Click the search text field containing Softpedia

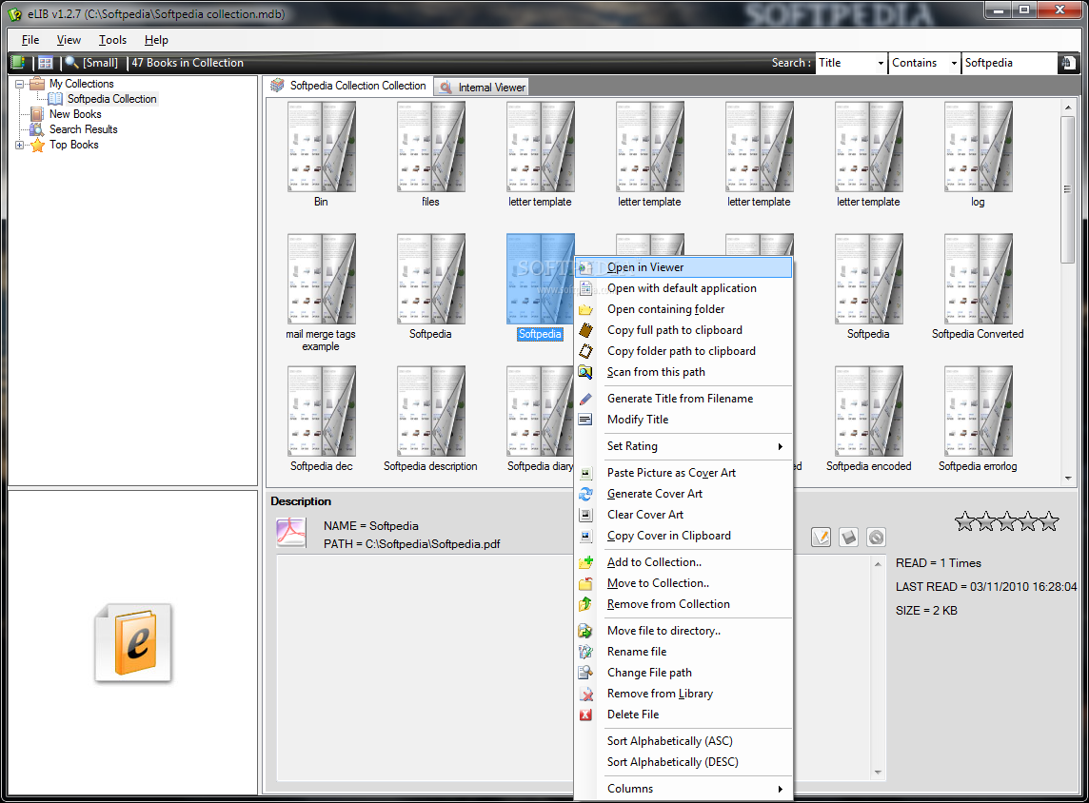pos(1010,63)
